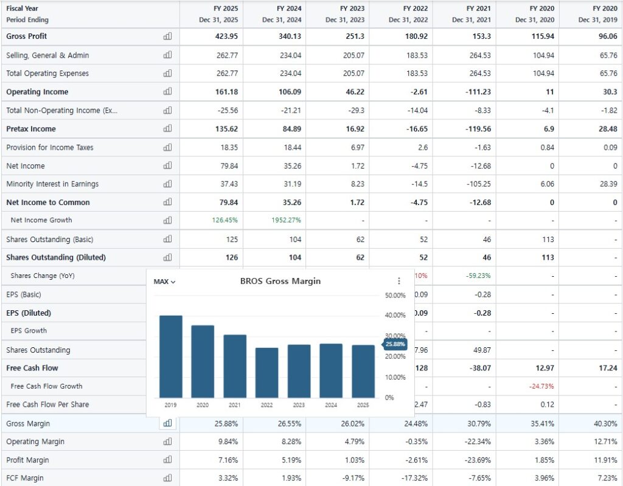Image resolution: width=623 pixels, height=486 pixels.
Task: Click the 25.88% value marker on chart axis
Action: [x=394, y=344]
